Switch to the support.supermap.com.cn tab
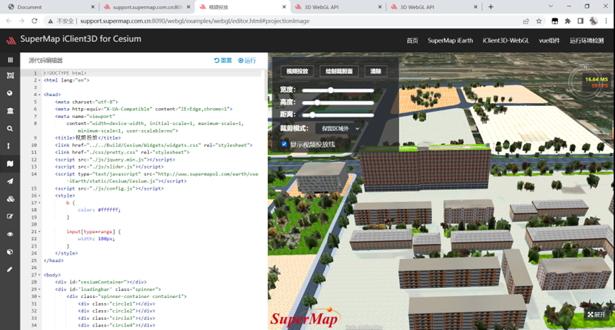The width and height of the screenshot is (615, 330). [146, 7]
